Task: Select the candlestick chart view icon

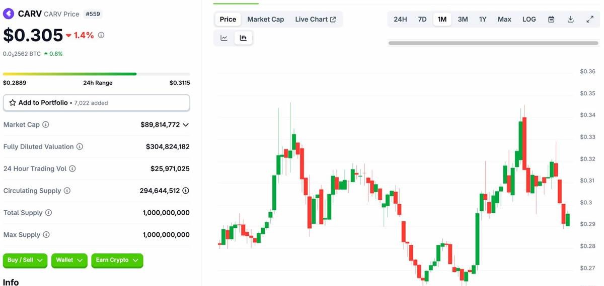Action: pyautogui.click(x=244, y=38)
